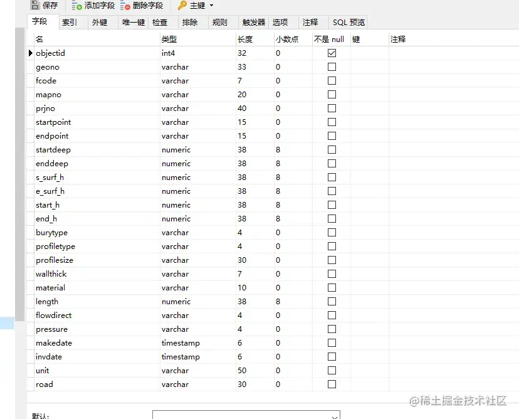Click numeric type of enddeep

coord(176,164)
